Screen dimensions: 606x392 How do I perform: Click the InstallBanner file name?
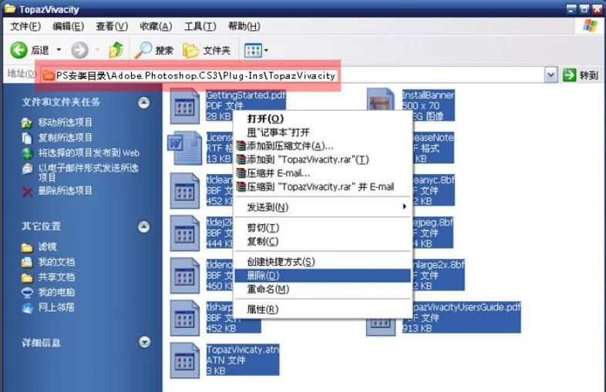point(428,95)
